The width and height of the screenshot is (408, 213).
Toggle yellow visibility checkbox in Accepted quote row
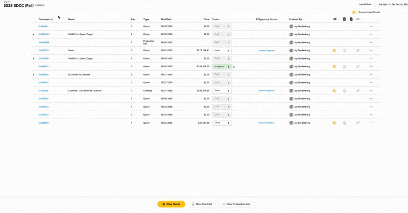tap(334, 67)
